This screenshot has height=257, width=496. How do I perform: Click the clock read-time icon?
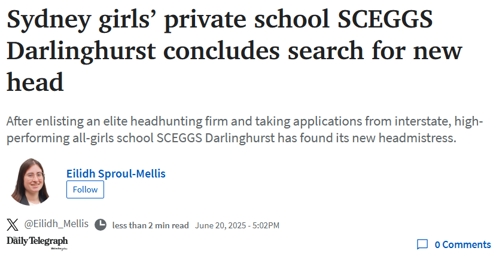(101, 225)
